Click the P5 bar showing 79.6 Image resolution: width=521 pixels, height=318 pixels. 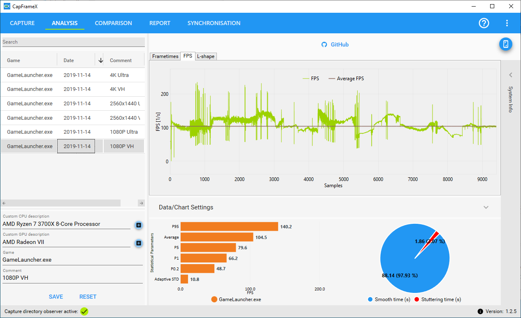click(x=208, y=248)
